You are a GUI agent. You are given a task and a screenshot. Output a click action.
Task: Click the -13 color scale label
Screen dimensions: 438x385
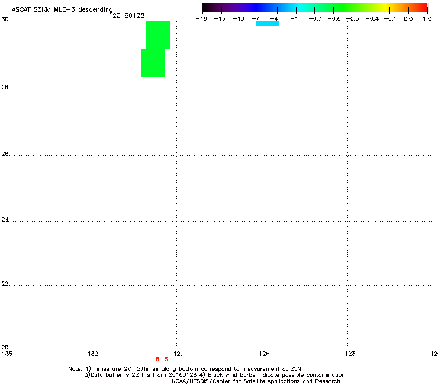pyautogui.click(x=220, y=19)
